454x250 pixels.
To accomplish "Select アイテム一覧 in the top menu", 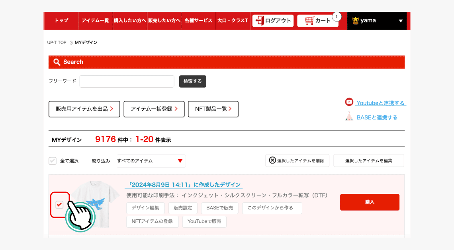I will tap(95, 21).
